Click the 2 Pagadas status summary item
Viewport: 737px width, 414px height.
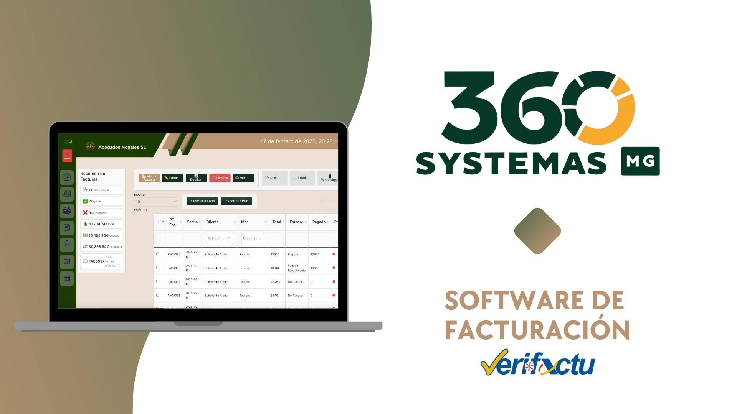coord(101,201)
